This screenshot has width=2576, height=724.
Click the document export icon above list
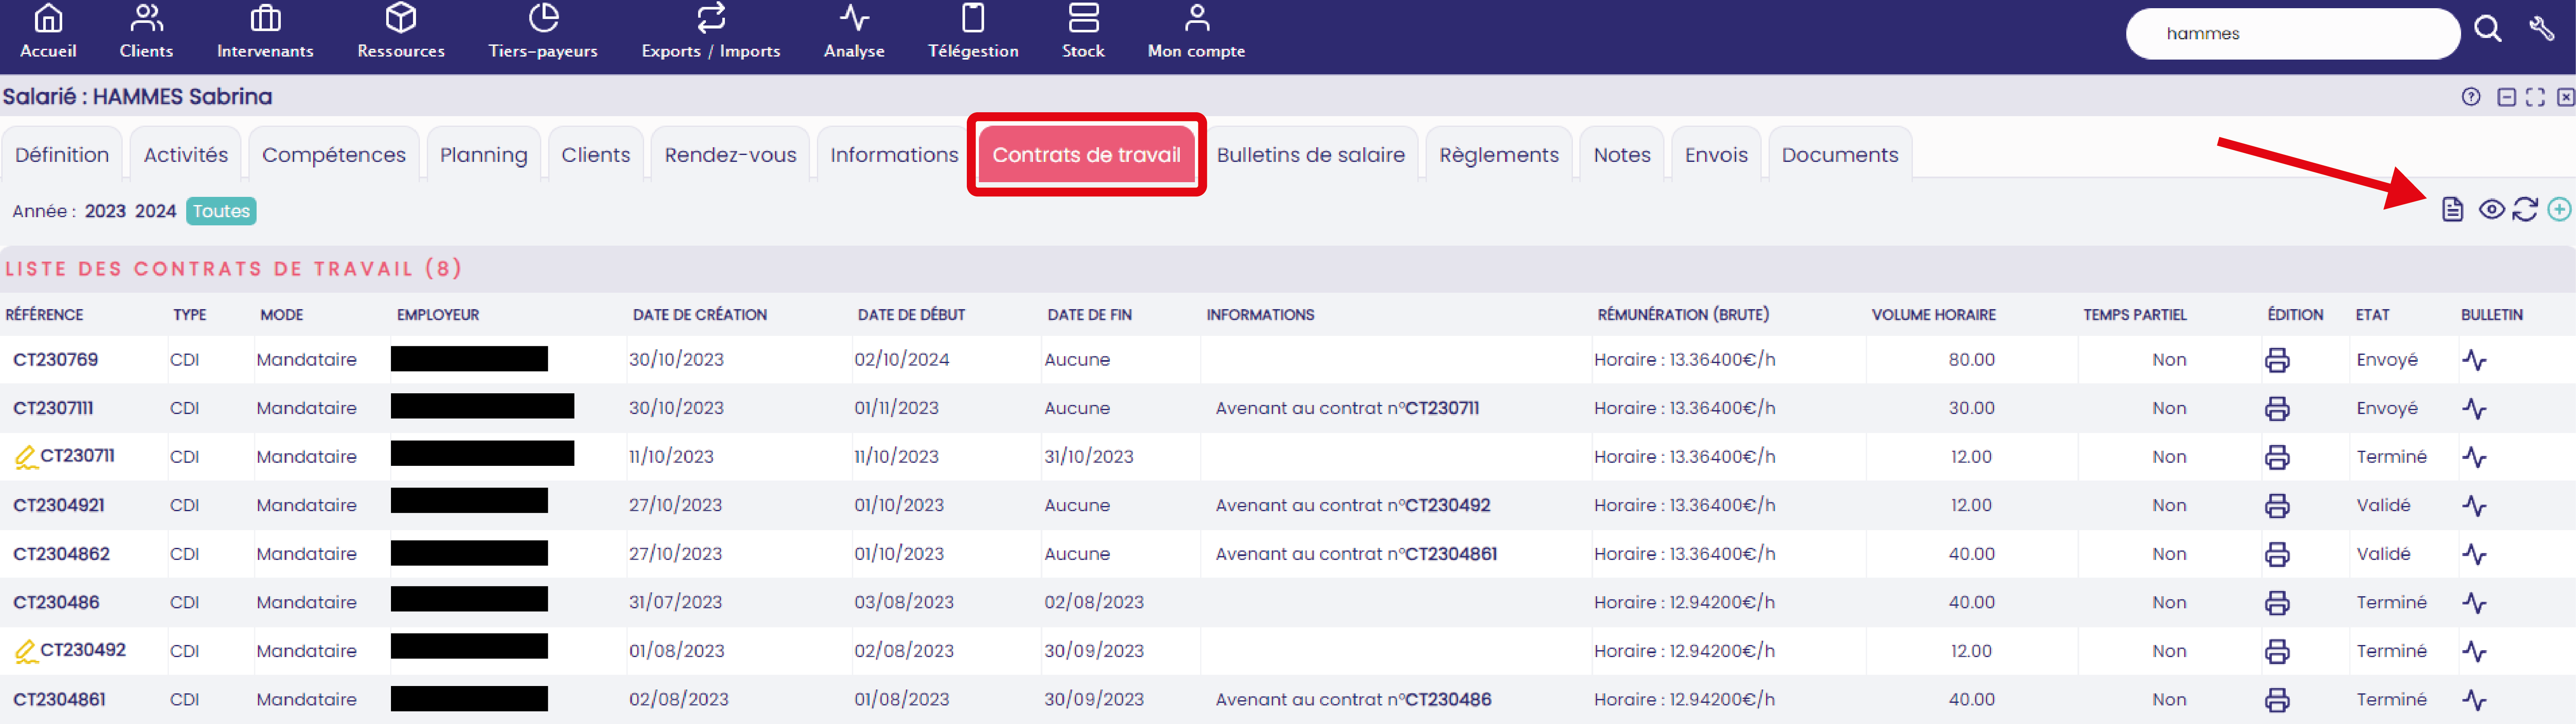pos(2452,209)
